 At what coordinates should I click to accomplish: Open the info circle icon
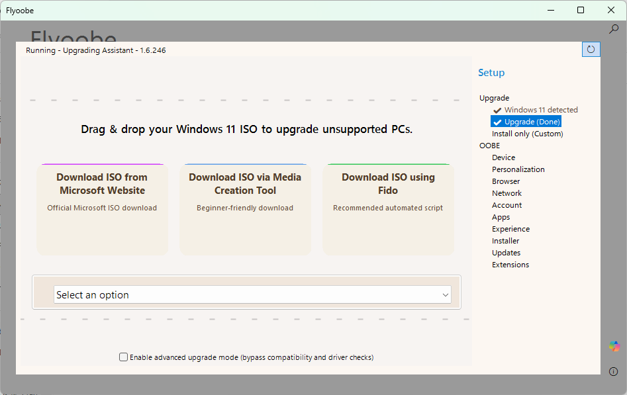tap(613, 371)
